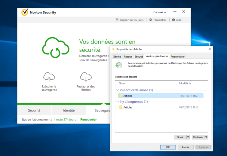Confirm with the OK button
Screen dimensions: 227x156
(x=168, y=147)
